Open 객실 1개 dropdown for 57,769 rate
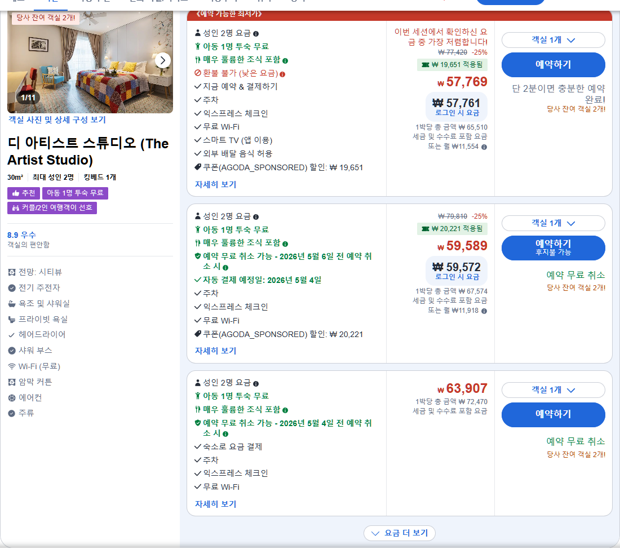 [553, 40]
